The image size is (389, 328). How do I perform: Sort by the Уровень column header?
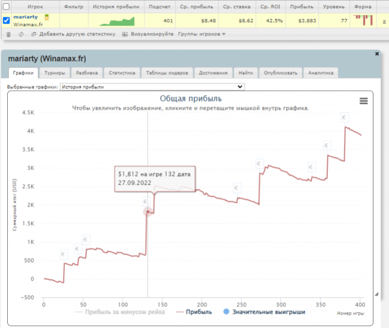tap(333, 7)
